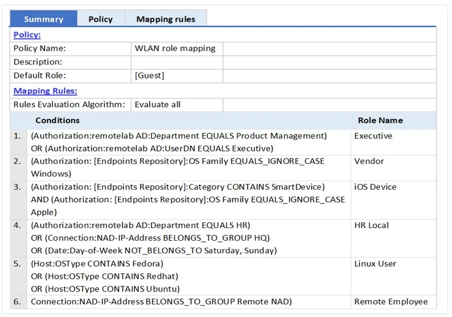Image resolution: width=452 pixels, height=317 pixels.
Task: Click the Policy: section link
Action: click(x=27, y=35)
